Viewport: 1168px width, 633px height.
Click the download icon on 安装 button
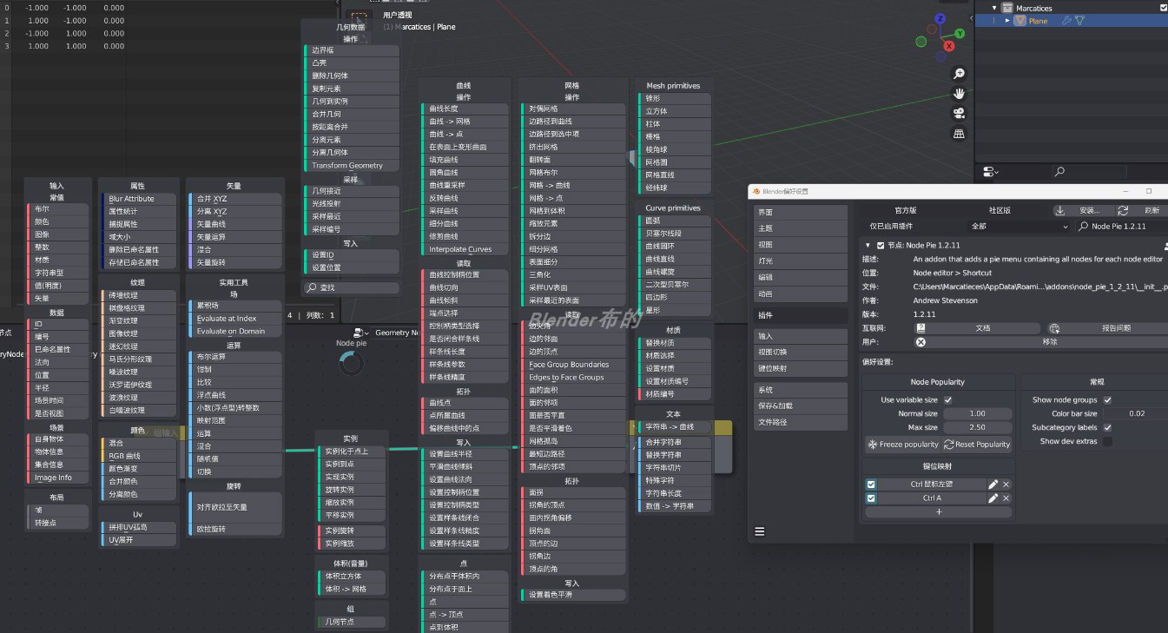tap(1061, 210)
